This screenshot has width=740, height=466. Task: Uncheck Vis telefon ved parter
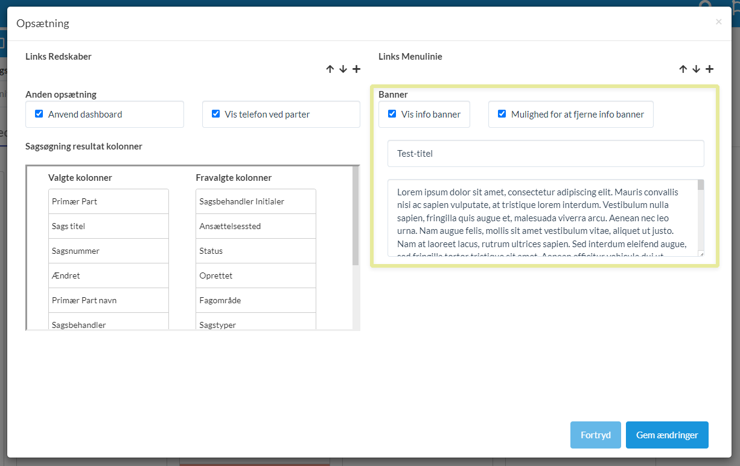[x=216, y=114]
